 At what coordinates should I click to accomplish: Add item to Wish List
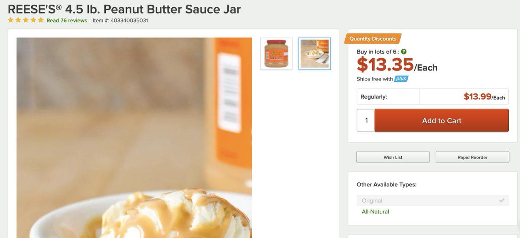click(393, 157)
